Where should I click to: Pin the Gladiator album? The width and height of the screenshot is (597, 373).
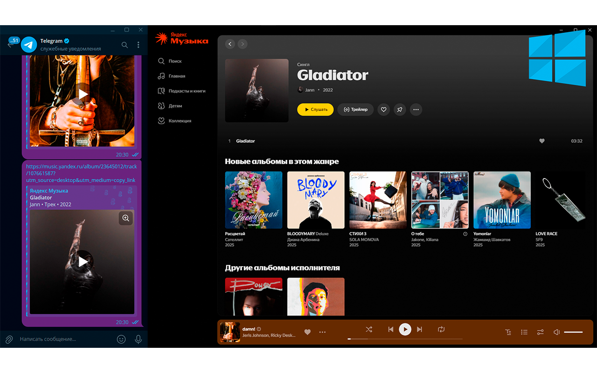[x=400, y=110]
